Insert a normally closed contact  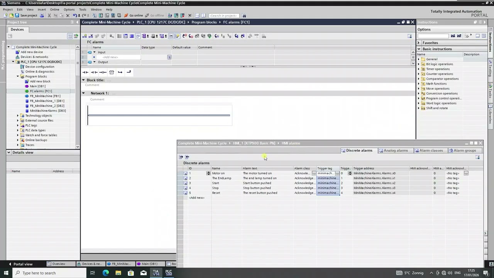pos(94,72)
